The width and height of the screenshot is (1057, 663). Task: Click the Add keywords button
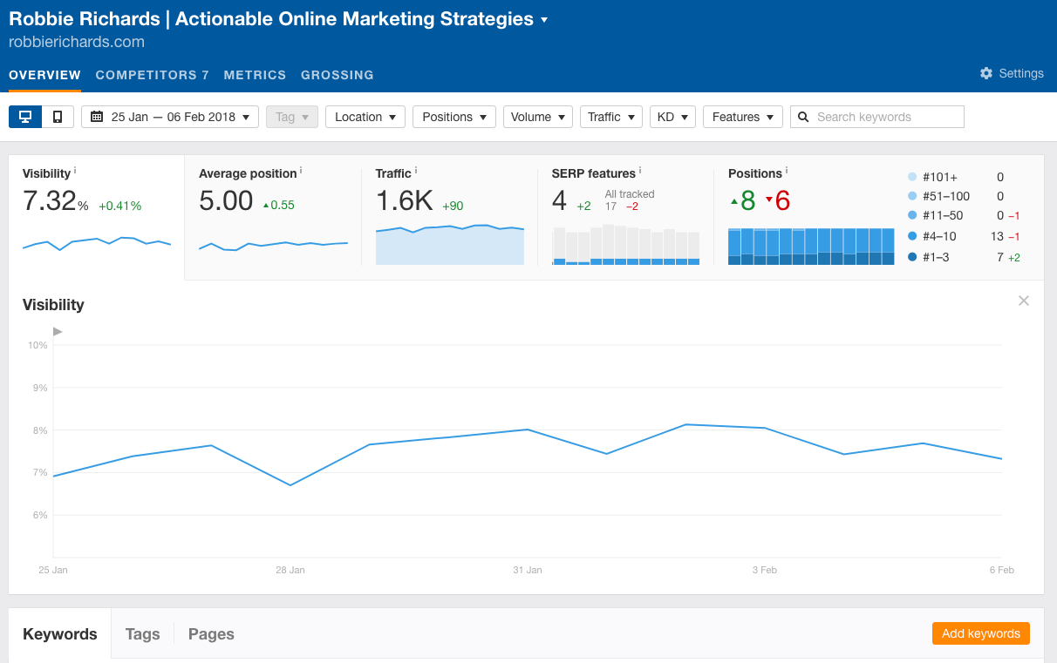981,633
